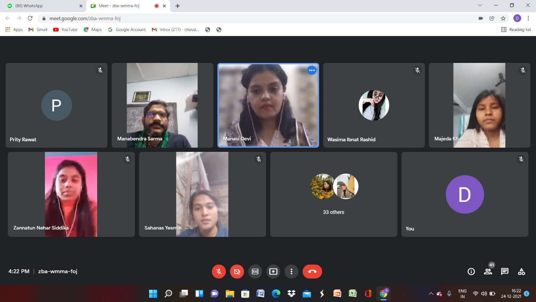Bookmark this page with star icon
Image resolution: width=536 pixels, height=302 pixels.
point(503,18)
